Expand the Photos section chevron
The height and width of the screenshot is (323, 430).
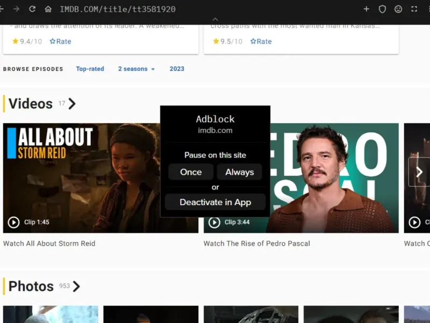pos(76,286)
